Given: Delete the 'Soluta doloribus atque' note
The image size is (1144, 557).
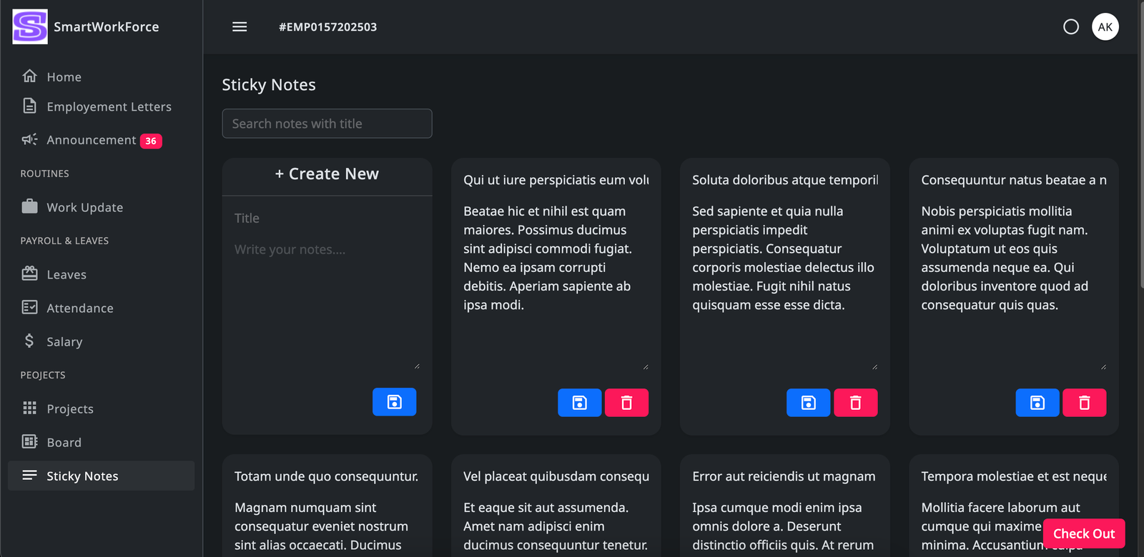Looking at the screenshot, I should point(855,403).
